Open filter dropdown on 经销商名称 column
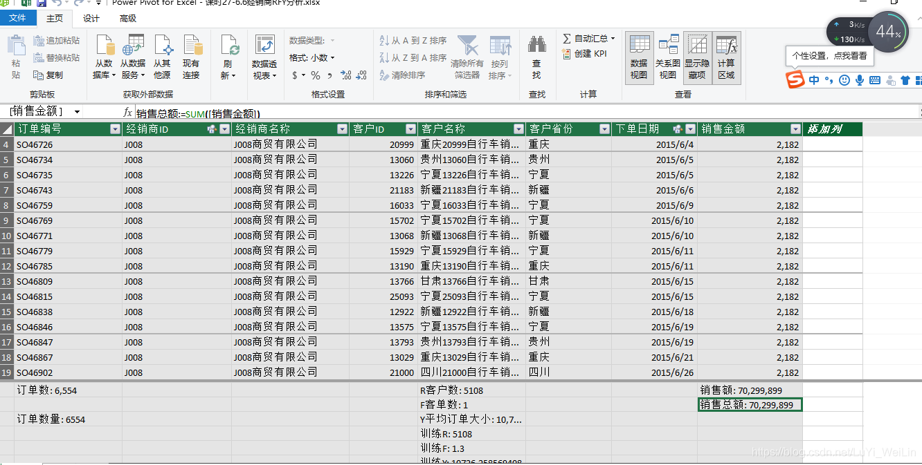Image resolution: width=922 pixels, height=465 pixels. 342,129
